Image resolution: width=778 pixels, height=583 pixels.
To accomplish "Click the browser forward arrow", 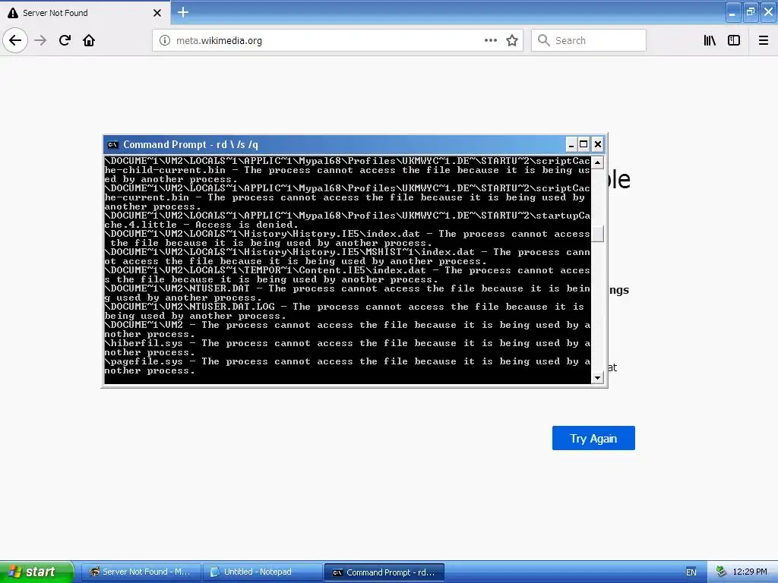I will [x=40, y=40].
